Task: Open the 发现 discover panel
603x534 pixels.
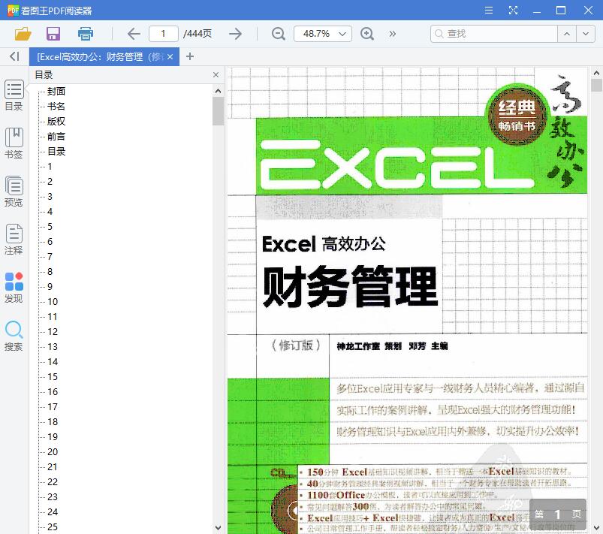Action: coord(14,287)
